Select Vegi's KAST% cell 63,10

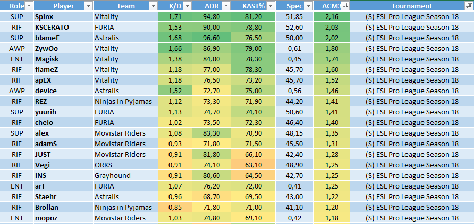click(253, 165)
